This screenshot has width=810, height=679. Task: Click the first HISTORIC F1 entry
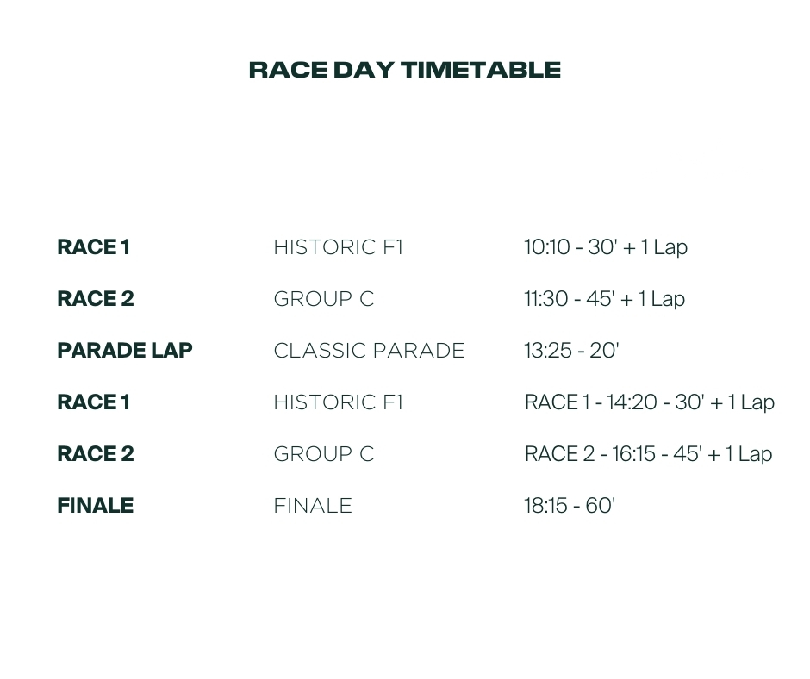(x=339, y=247)
